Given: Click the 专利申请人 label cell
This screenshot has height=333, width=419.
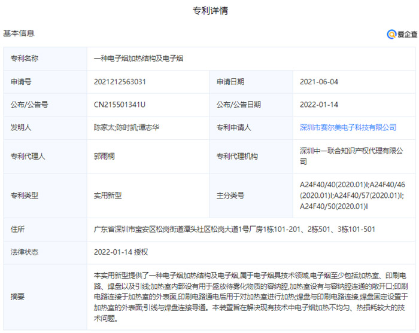Looking at the screenshot, I should tap(233, 127).
